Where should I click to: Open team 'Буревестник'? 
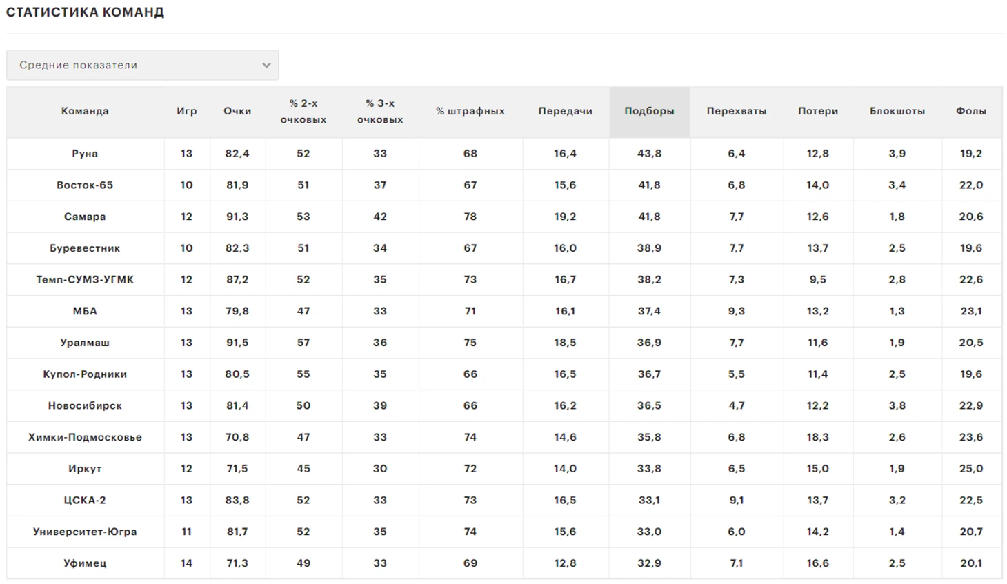point(85,248)
